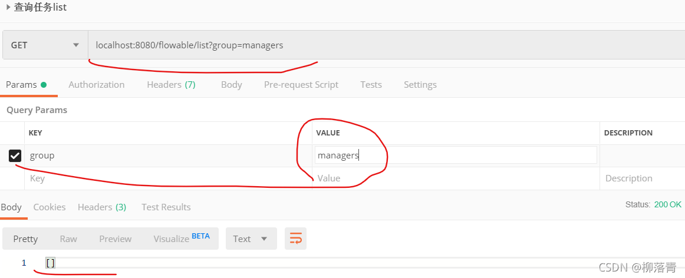Open the Test Results tab
The image size is (685, 278).
point(166,207)
